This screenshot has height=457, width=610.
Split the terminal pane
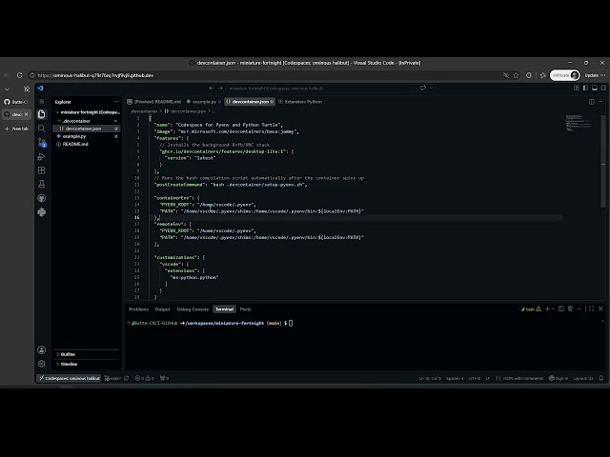pyautogui.click(x=561, y=308)
